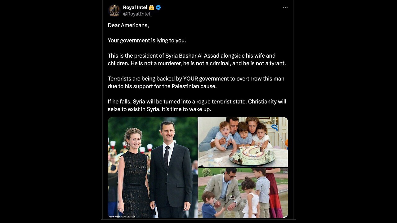Screen dimensions: 397x223
Task: Click the Royal Intel display name
Action: coord(135,7)
